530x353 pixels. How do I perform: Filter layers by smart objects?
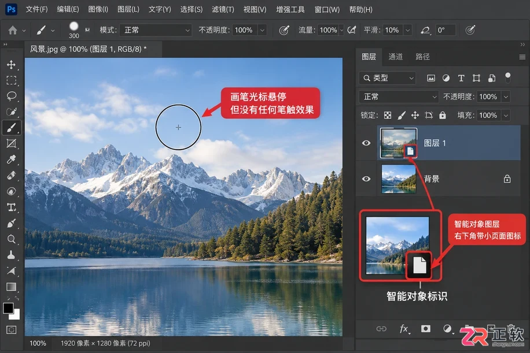pyautogui.click(x=492, y=79)
